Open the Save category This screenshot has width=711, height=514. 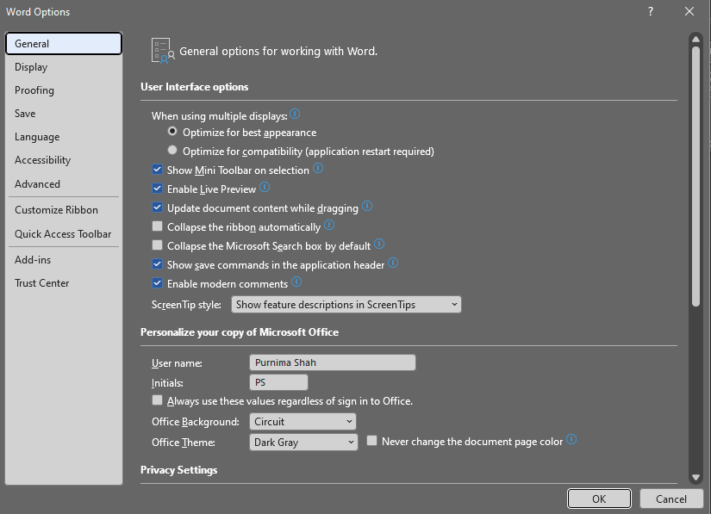(x=64, y=113)
